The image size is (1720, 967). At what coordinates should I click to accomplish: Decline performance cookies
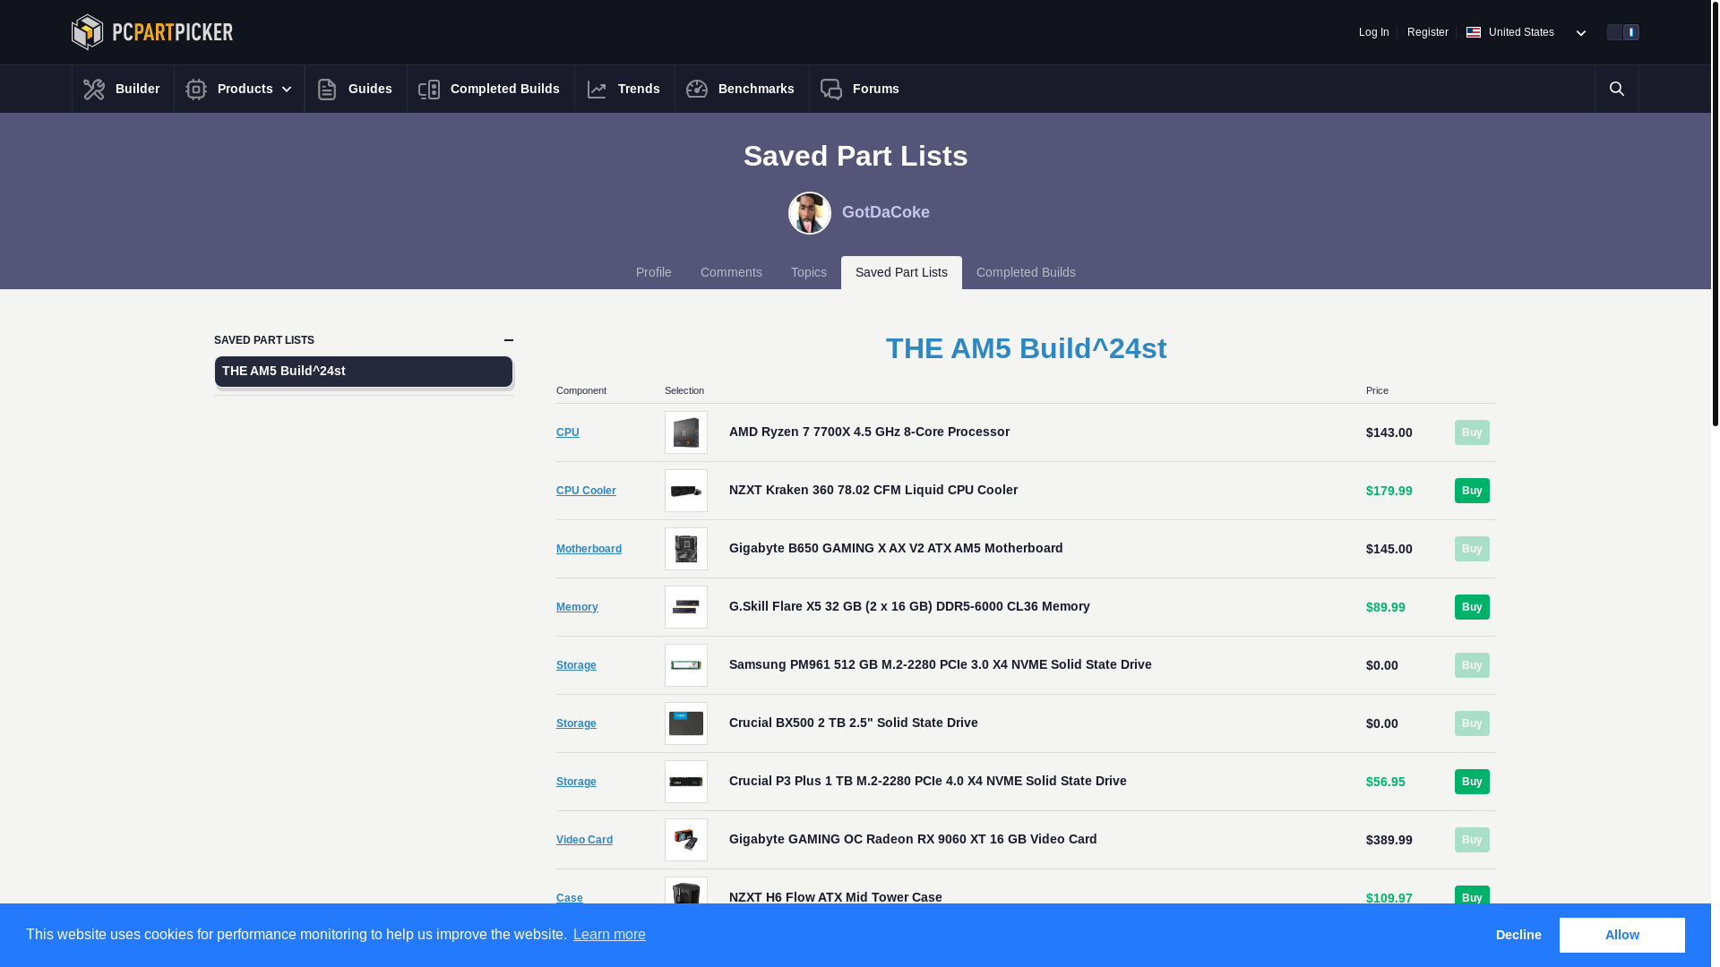[x=1518, y=935]
